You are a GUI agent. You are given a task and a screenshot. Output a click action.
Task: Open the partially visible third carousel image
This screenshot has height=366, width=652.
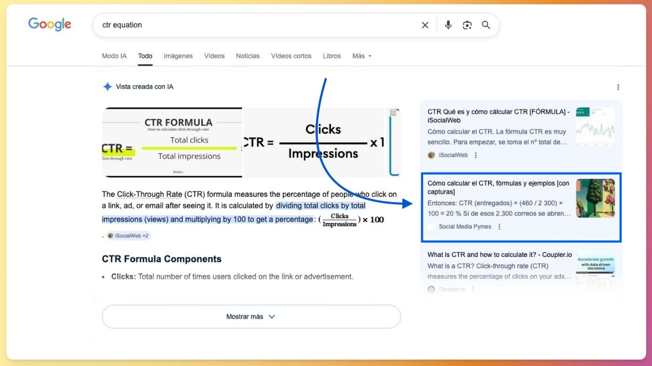pyautogui.click(x=394, y=142)
